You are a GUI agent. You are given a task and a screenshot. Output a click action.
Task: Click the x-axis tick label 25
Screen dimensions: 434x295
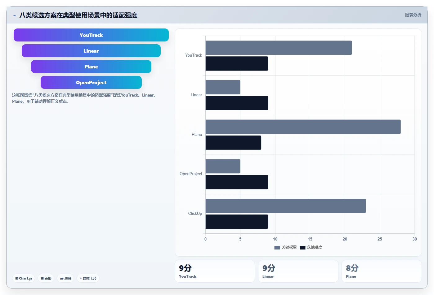(x=380, y=239)
